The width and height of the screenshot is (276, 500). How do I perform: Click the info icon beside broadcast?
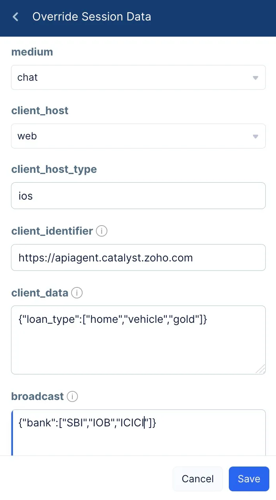(x=72, y=396)
